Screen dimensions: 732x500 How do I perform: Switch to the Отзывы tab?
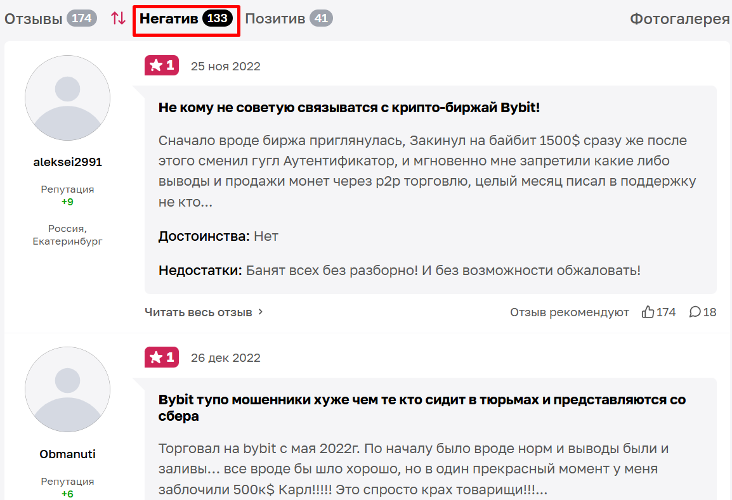pyautogui.click(x=33, y=18)
